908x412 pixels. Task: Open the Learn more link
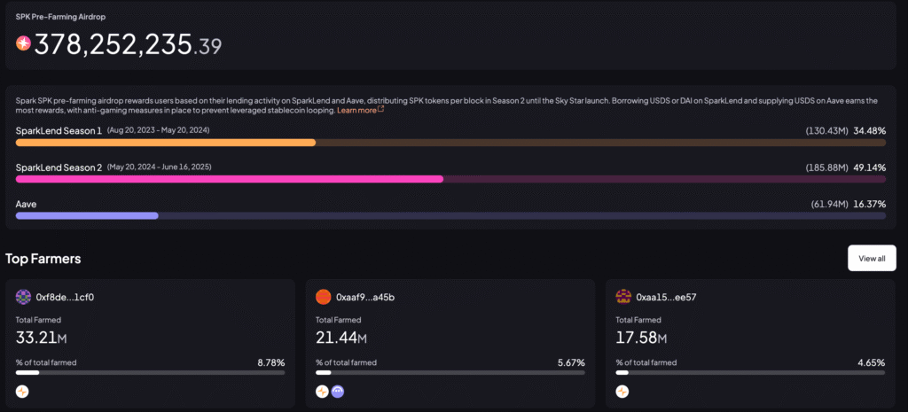tap(356, 110)
